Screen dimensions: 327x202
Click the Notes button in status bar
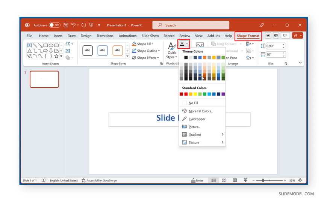[197, 180]
